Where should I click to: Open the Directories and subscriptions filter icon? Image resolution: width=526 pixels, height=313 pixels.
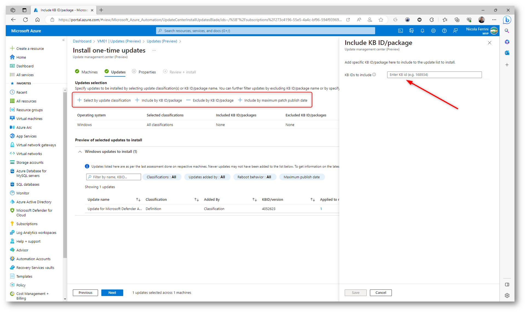click(x=411, y=31)
